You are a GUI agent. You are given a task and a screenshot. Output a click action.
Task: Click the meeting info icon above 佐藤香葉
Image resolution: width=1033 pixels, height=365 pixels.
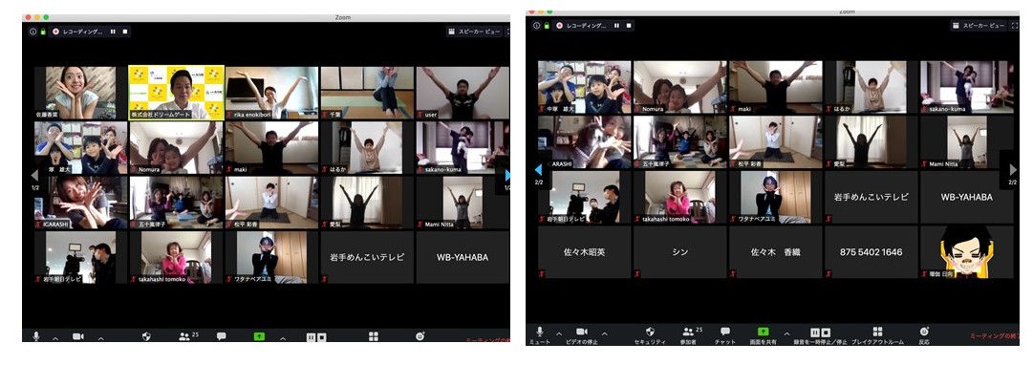[x=32, y=31]
